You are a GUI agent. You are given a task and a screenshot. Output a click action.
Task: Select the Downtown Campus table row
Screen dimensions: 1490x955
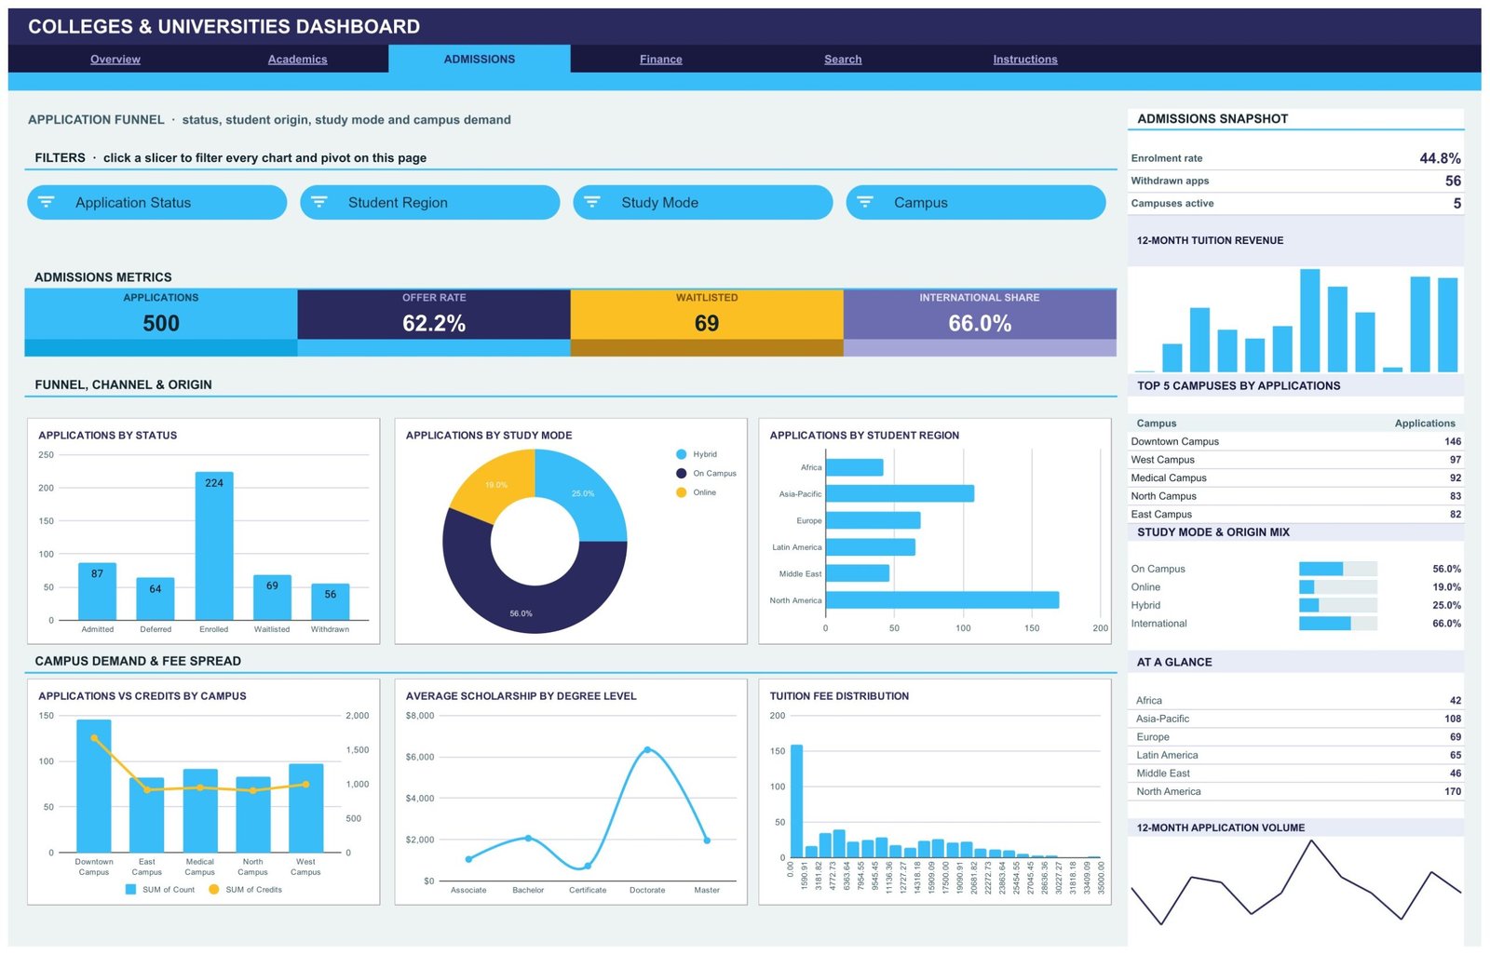(1295, 441)
